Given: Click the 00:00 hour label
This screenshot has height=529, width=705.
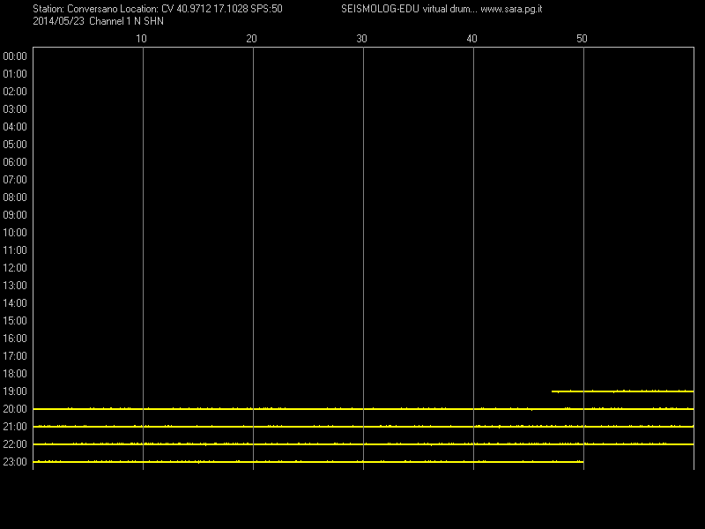Looking at the screenshot, I should click(15, 56).
